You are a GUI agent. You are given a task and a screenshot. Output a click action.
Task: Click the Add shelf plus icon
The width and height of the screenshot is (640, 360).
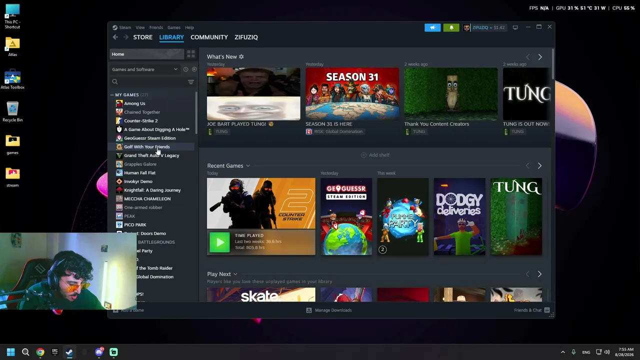point(363,155)
